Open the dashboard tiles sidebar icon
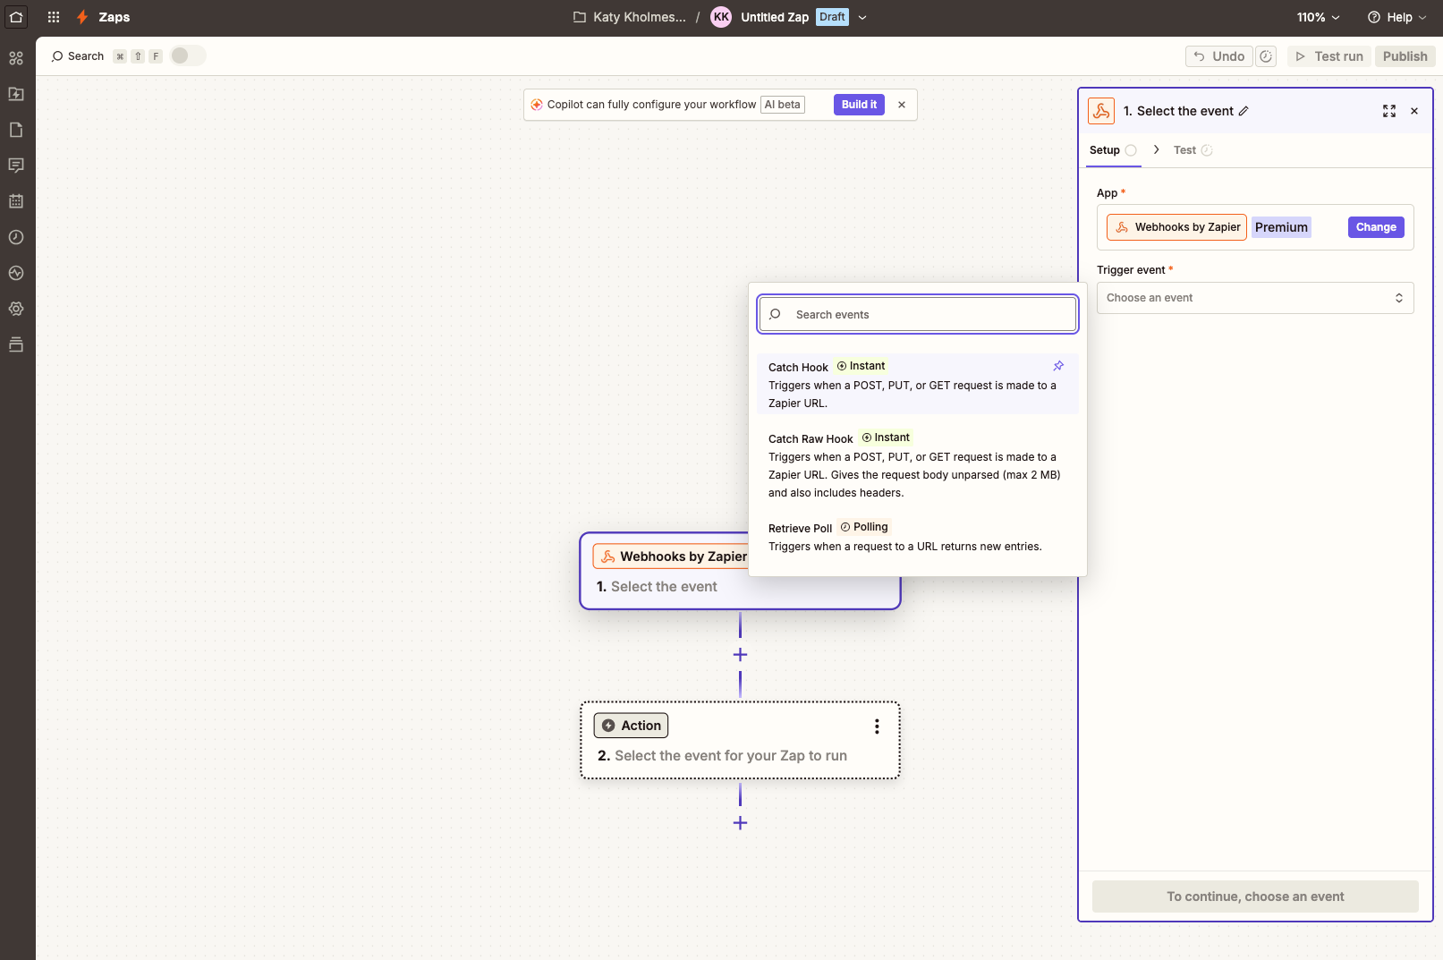1443x960 pixels. pyautogui.click(x=16, y=58)
